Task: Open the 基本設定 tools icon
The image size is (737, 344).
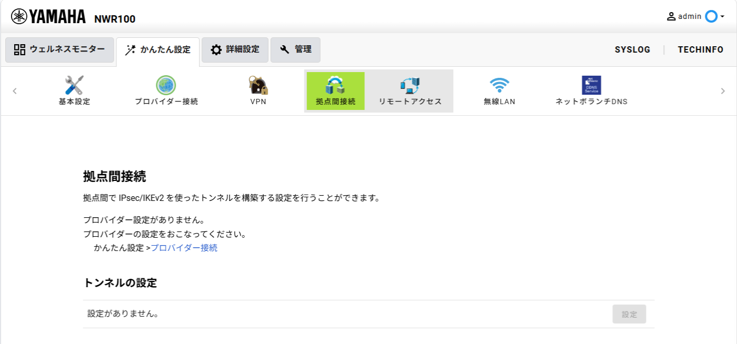Action: (x=74, y=85)
